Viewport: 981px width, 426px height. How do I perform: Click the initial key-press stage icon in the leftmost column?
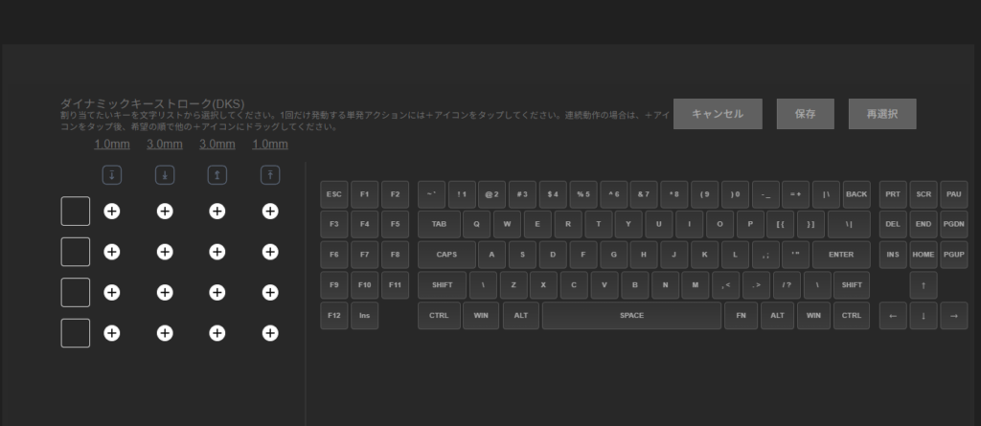click(112, 175)
